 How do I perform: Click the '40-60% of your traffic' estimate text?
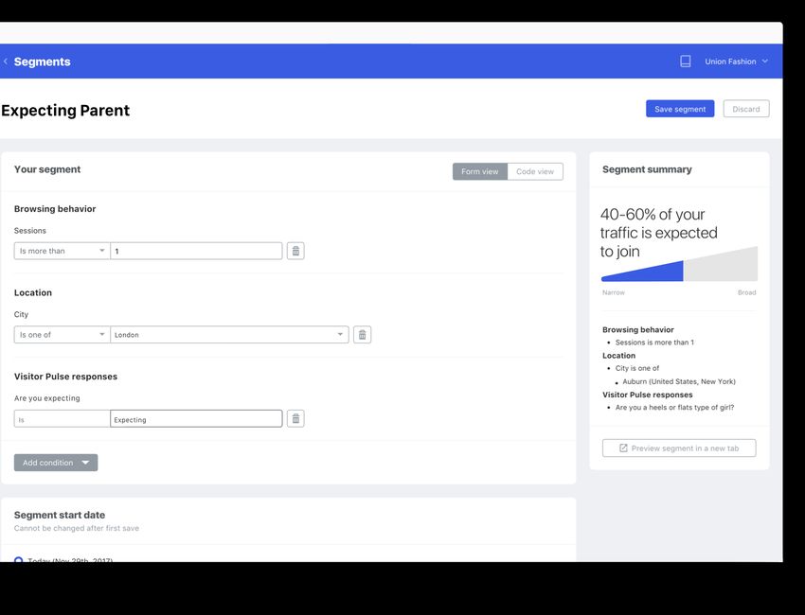pyautogui.click(x=659, y=233)
